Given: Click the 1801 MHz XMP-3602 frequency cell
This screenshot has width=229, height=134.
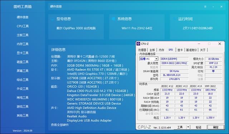Looking at the screenshot, I should tap(210, 90).
